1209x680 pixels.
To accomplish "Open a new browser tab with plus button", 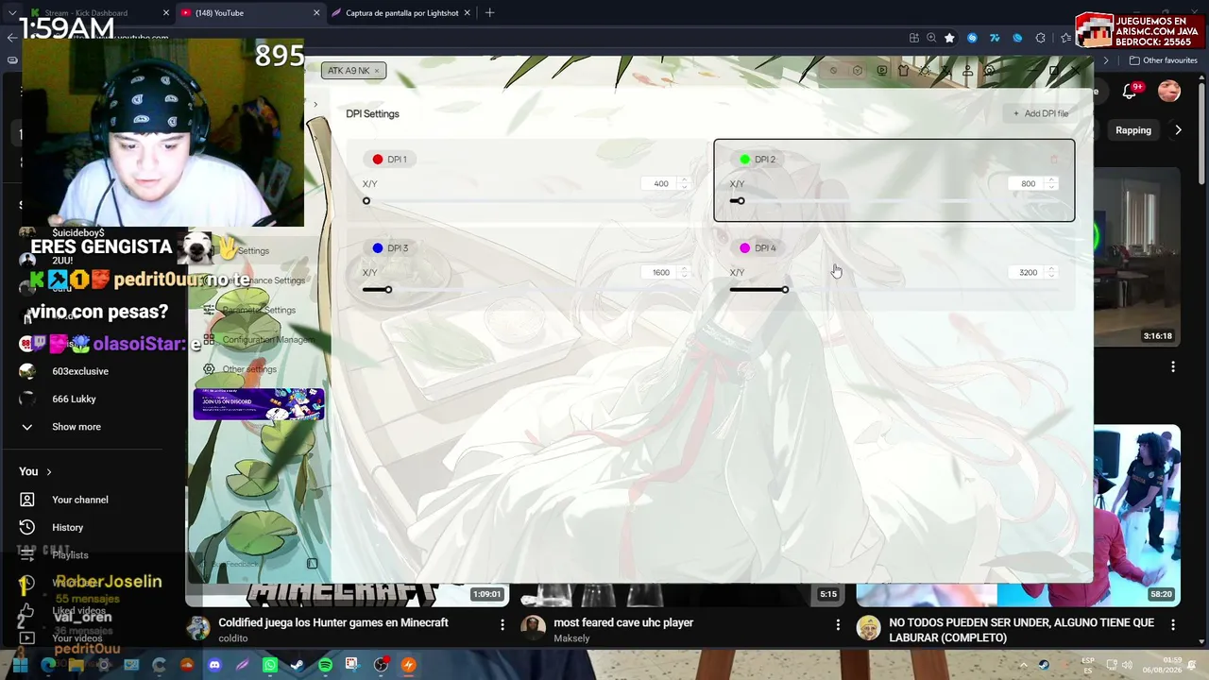I will (x=489, y=13).
